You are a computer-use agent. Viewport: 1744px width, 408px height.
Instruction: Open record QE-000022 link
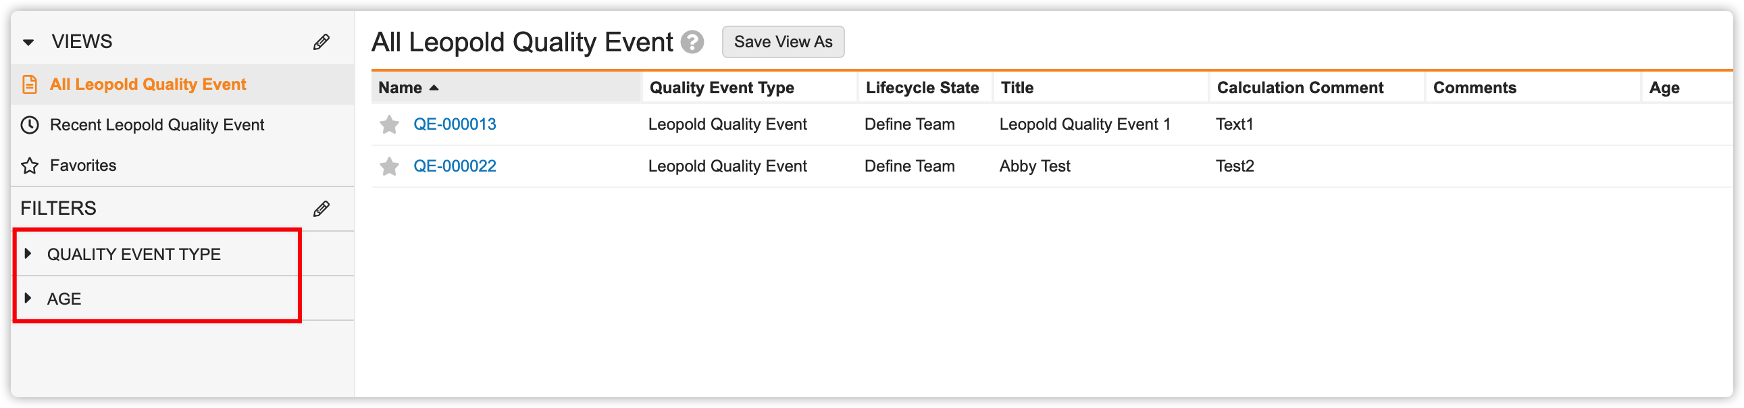tap(455, 166)
